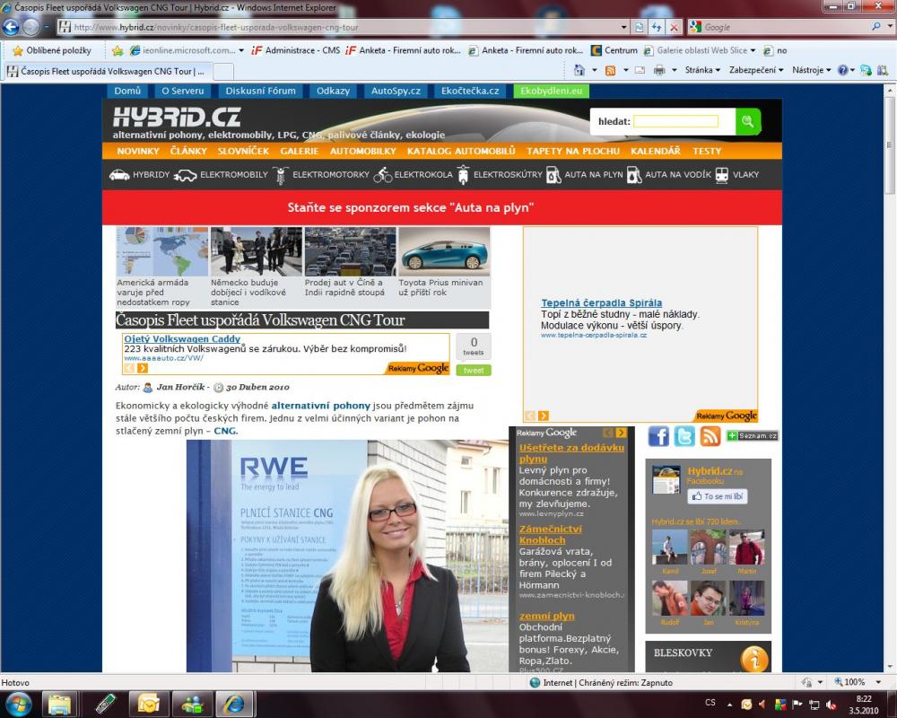Select NOVINKY in the orange menu
Screen dimensions: 897x718
138,151
